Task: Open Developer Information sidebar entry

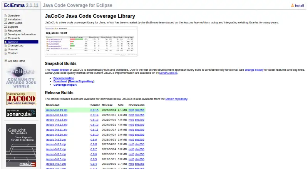Action: pos(22,34)
